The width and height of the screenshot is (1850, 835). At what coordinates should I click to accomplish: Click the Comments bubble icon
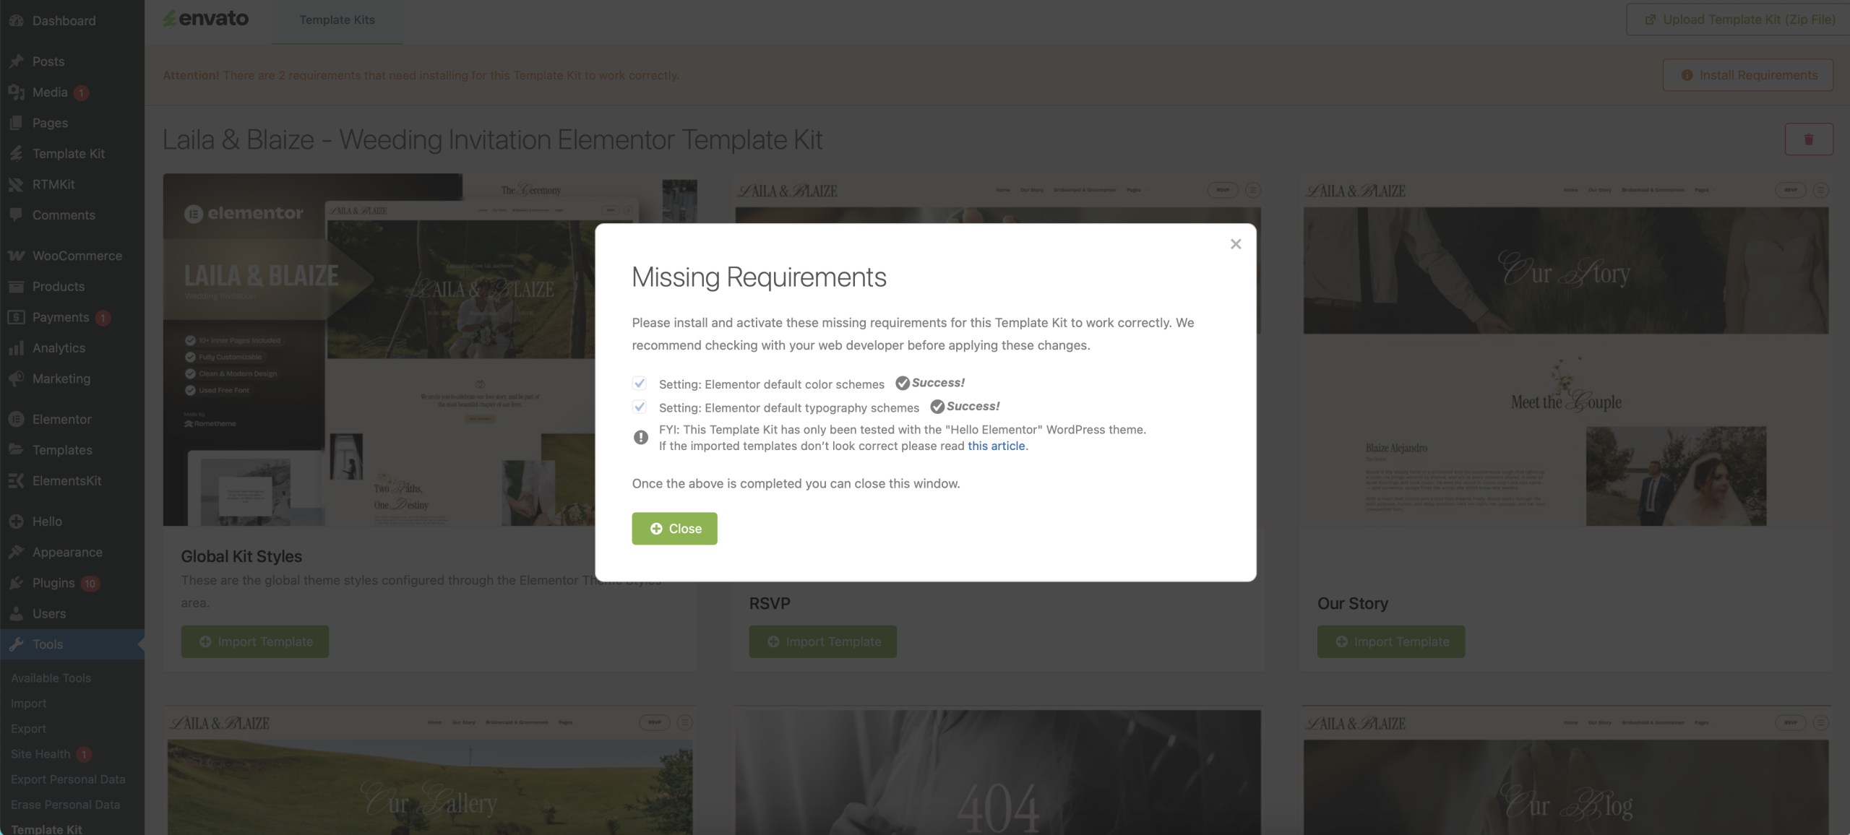(x=16, y=215)
